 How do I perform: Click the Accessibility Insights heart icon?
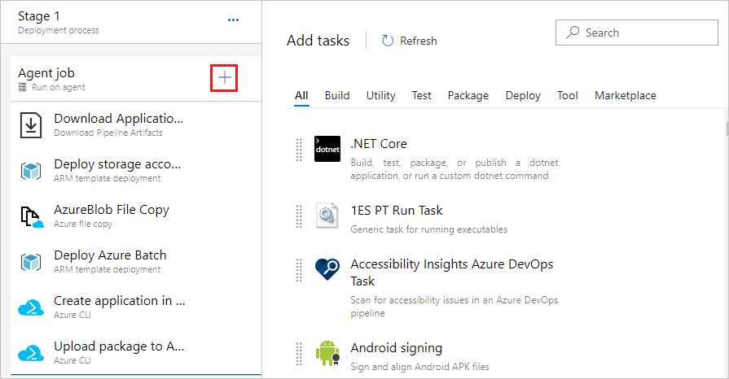pyautogui.click(x=327, y=269)
